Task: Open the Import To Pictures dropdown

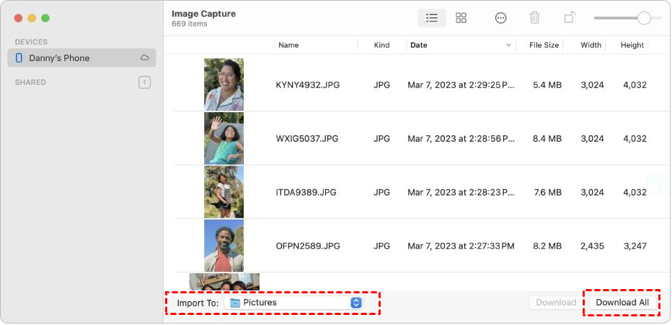Action: 355,303
